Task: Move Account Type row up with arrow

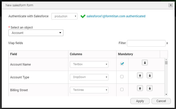Action: [x=140, y=75]
